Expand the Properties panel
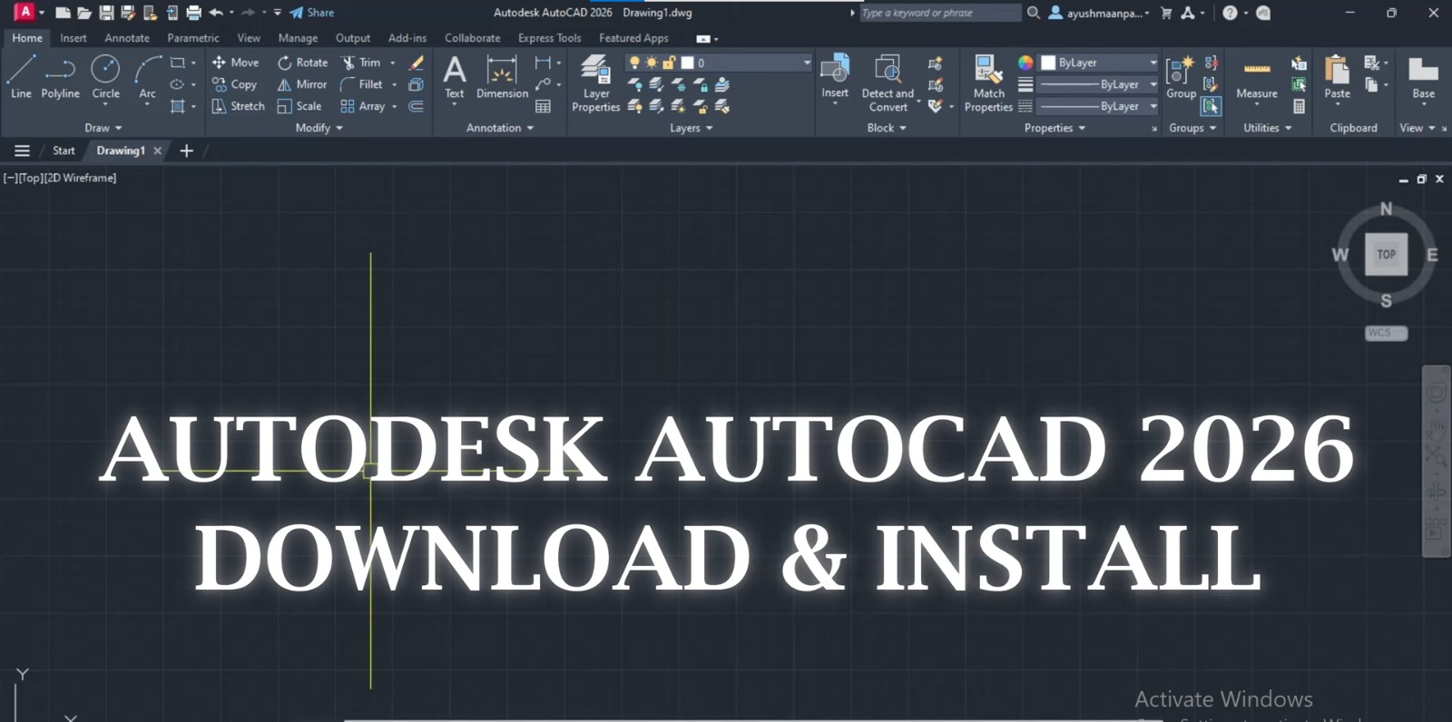This screenshot has height=722, width=1452. click(1055, 128)
